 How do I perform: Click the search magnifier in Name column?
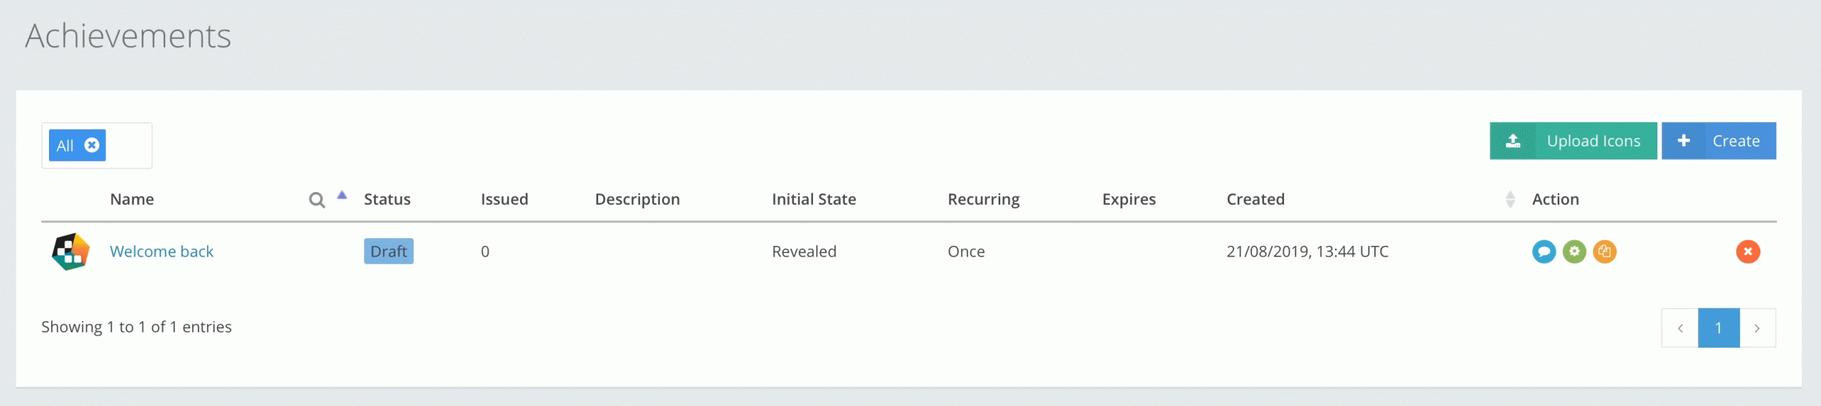[317, 201]
